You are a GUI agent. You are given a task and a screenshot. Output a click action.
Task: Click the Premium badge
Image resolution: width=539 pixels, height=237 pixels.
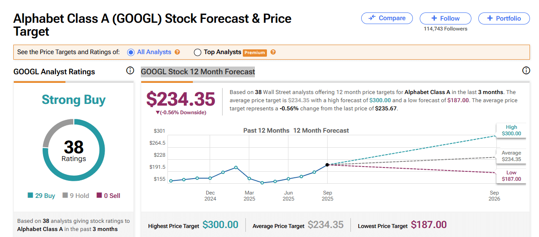pos(255,53)
